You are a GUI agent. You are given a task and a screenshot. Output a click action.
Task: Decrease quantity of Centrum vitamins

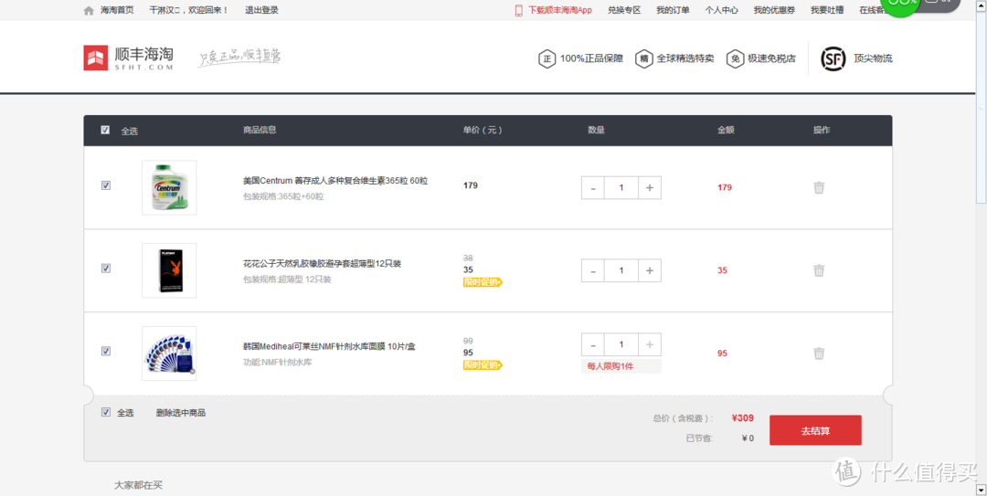[593, 187]
